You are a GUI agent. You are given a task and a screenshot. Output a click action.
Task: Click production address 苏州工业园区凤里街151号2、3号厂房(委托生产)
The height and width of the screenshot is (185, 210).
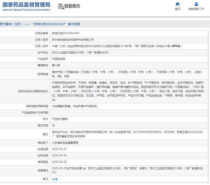coord(80,53)
